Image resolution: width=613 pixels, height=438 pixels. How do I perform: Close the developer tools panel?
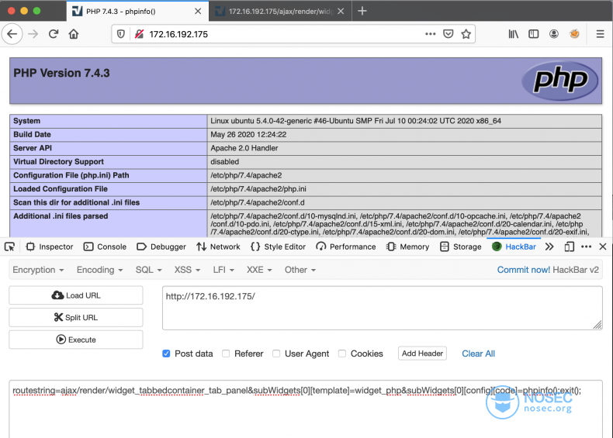tap(602, 247)
